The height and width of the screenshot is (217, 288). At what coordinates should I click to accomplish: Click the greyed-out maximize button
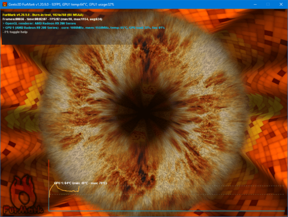268,4
